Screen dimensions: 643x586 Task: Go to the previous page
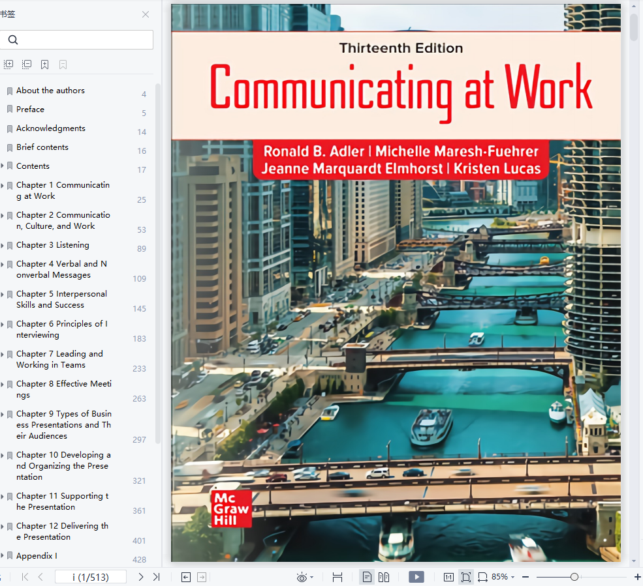[x=40, y=577]
